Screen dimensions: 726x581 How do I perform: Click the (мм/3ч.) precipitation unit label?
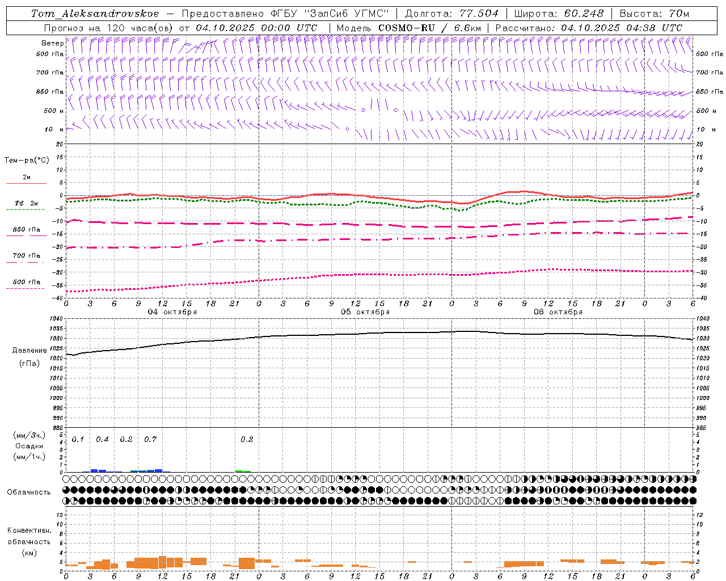tap(29, 436)
